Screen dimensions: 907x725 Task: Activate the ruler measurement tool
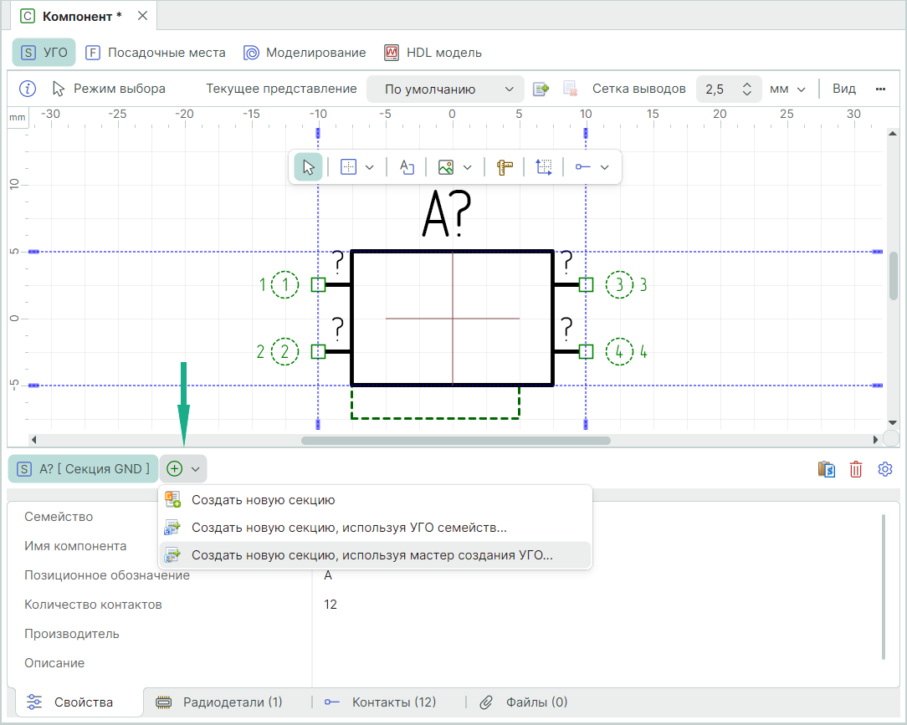coord(504,167)
